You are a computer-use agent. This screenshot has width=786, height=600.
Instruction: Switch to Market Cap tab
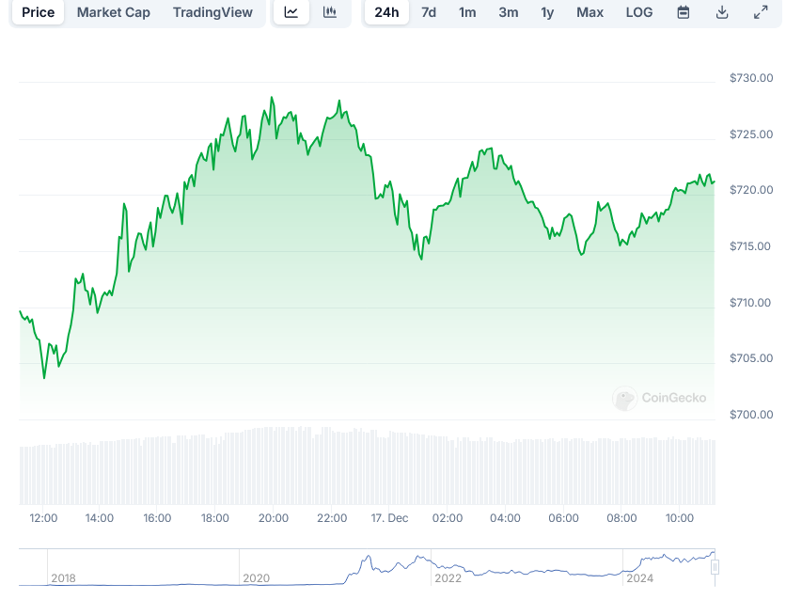point(113,12)
